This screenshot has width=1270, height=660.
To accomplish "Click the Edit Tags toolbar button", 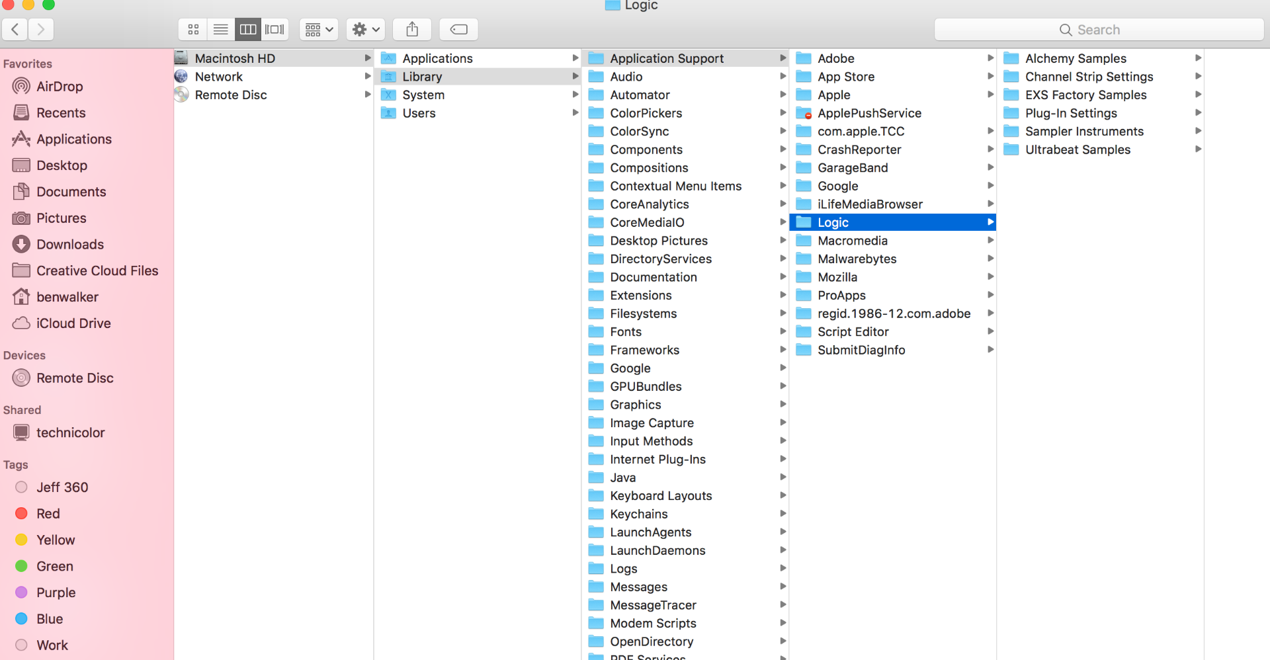I will [x=458, y=29].
